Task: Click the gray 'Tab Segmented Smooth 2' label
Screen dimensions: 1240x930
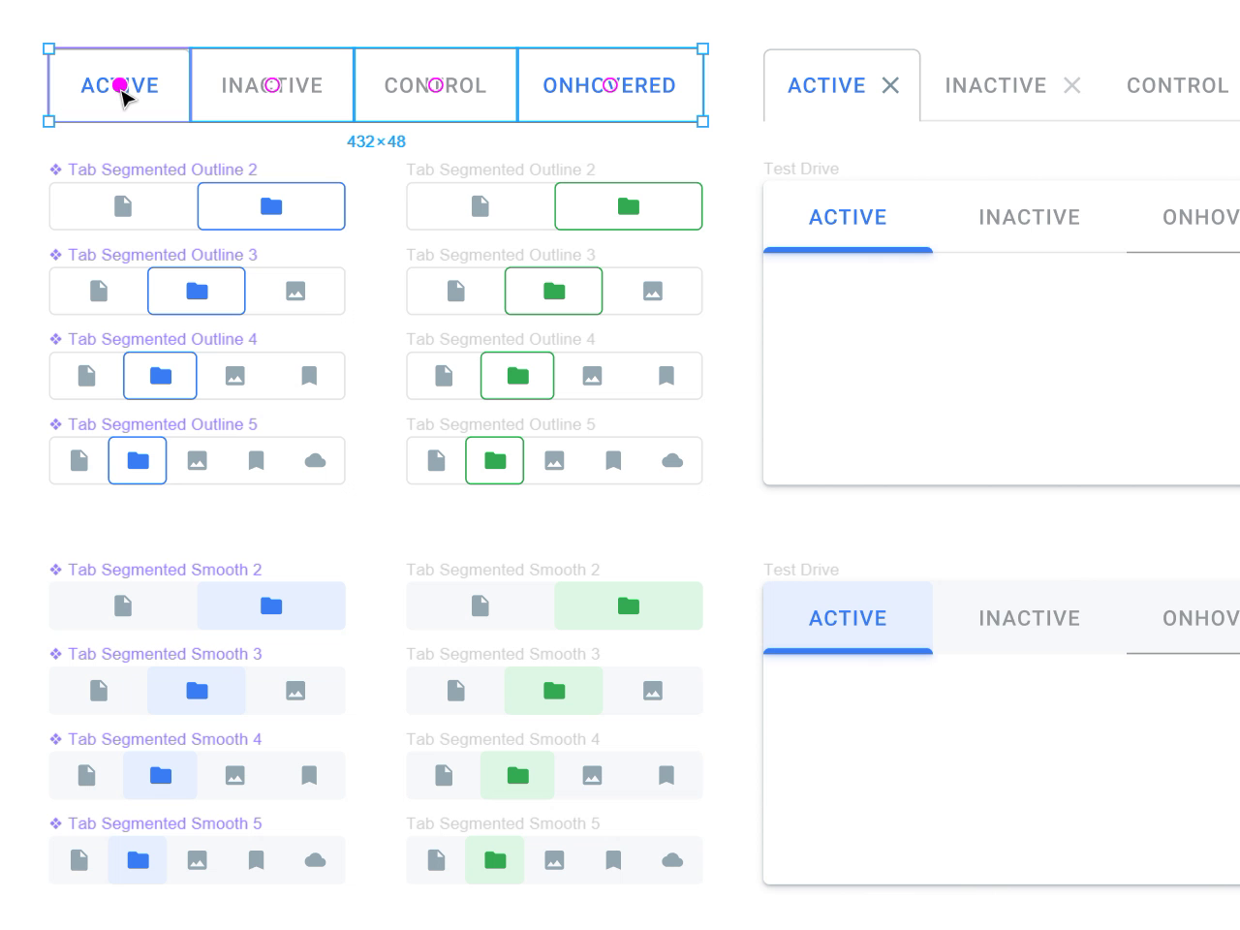Action: pos(503,570)
